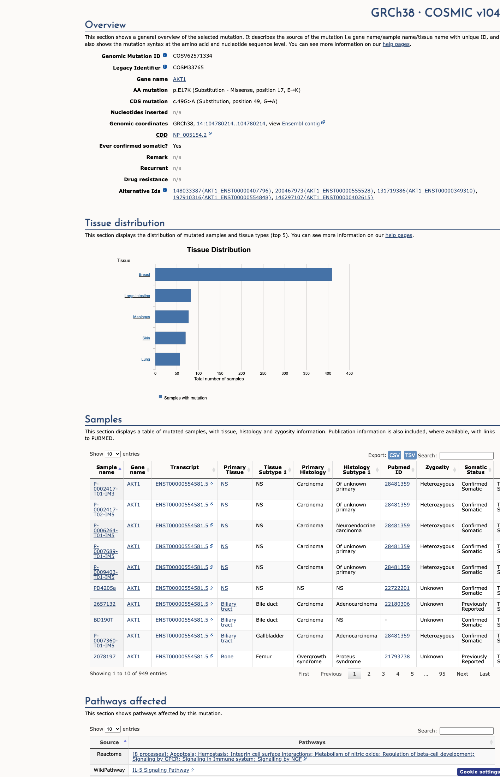Open Pubmed ID 22722201 link
The image size is (500, 777).
397,588
